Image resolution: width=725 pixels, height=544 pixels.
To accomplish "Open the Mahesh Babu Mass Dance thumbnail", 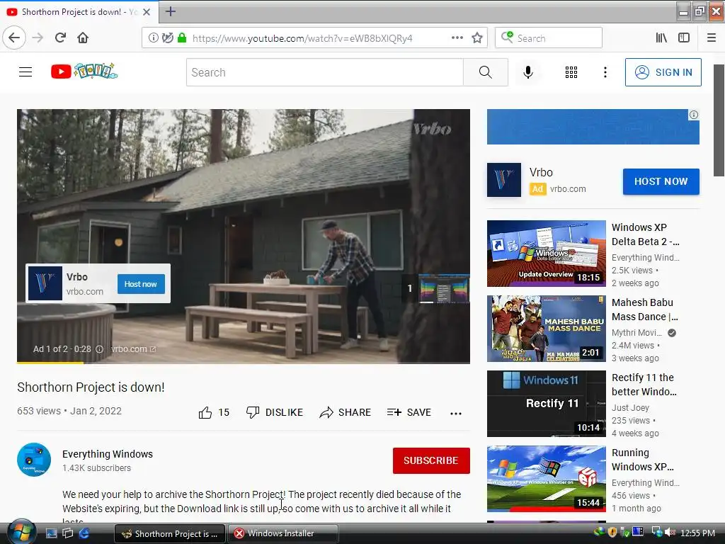I will pos(546,329).
